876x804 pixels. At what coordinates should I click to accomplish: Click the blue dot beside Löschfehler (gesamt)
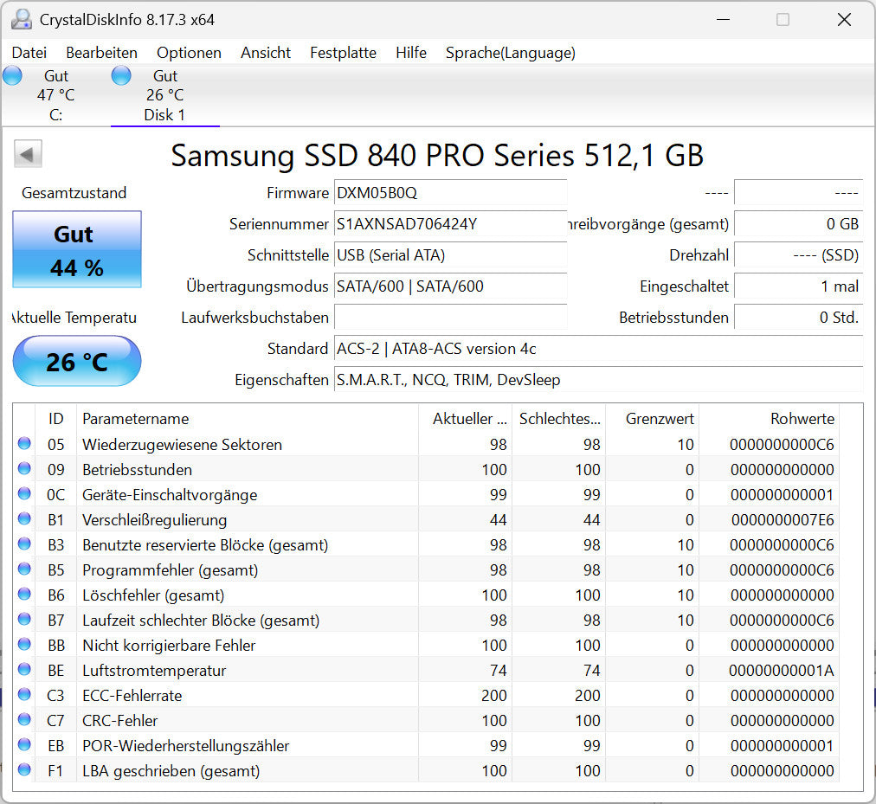[26, 595]
